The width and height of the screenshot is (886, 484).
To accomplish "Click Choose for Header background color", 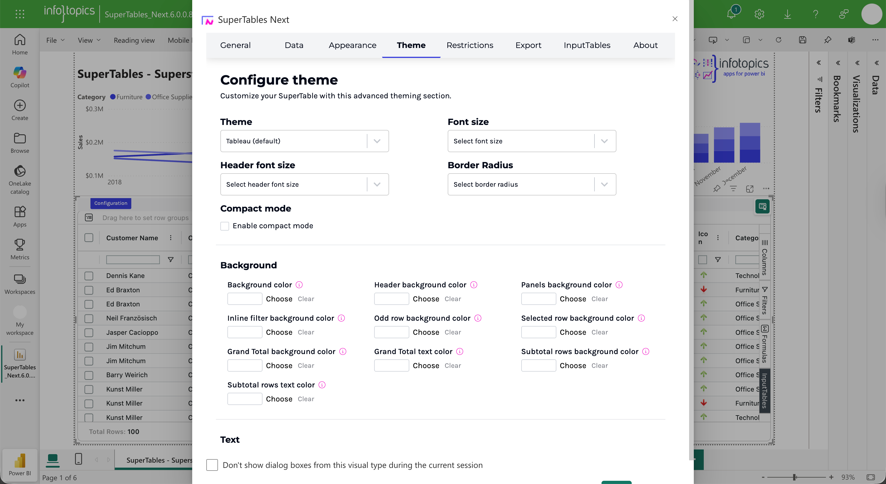I will [x=426, y=299].
